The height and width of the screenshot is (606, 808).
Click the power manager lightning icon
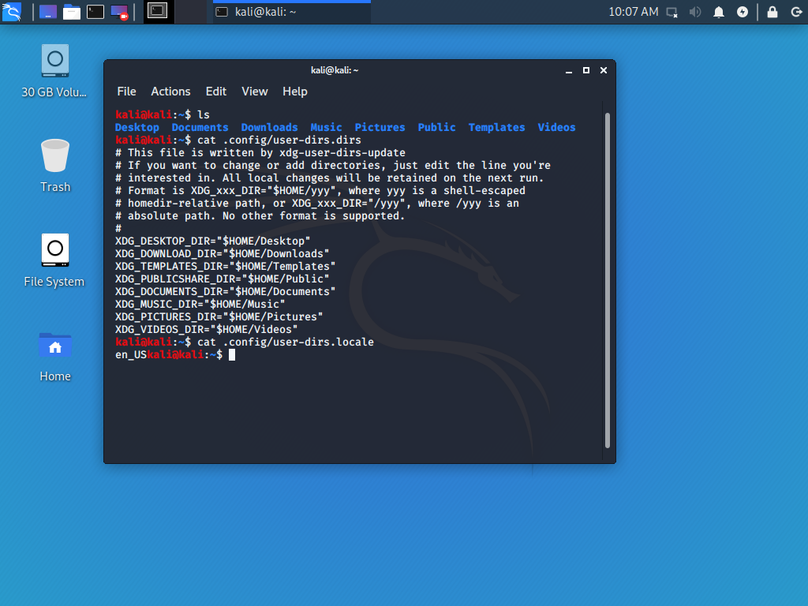[x=743, y=12]
